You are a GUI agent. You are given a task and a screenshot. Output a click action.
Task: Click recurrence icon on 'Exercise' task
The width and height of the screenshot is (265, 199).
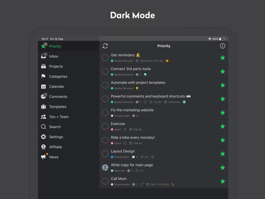pyautogui.click(x=125, y=130)
